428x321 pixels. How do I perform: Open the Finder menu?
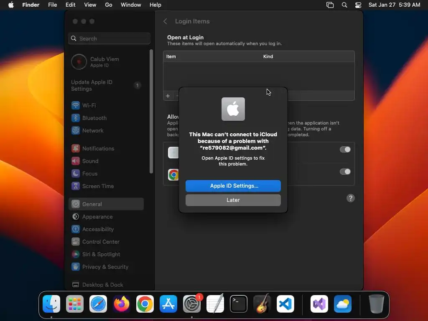click(x=31, y=5)
